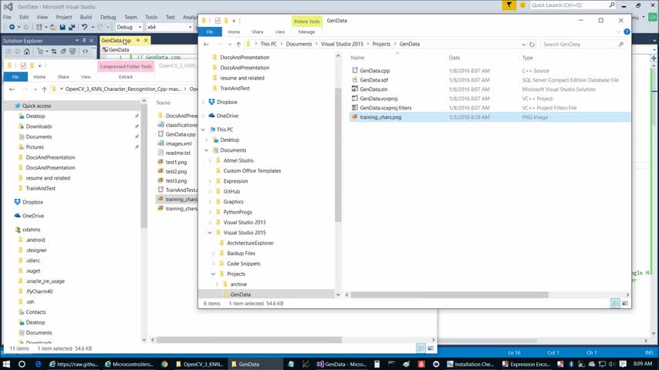Open Visual Studio Debug menu

tap(108, 17)
